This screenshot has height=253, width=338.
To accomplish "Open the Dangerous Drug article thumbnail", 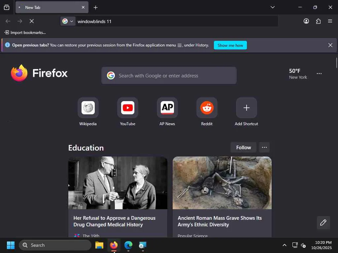I will point(118,183).
